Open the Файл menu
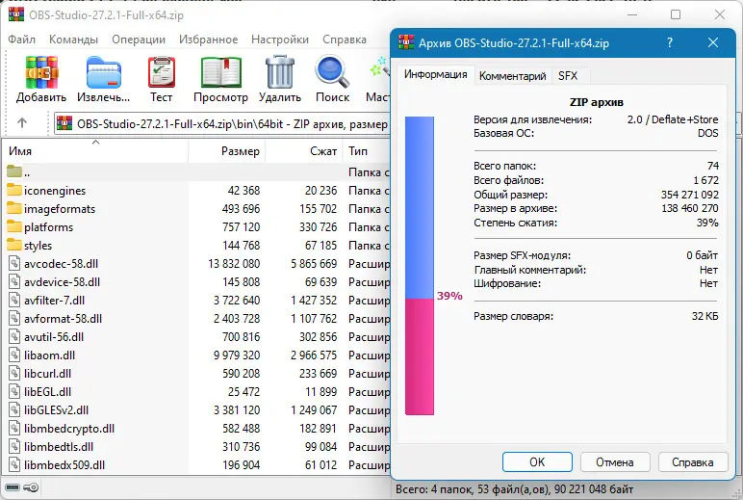The image size is (743, 500). [21, 39]
